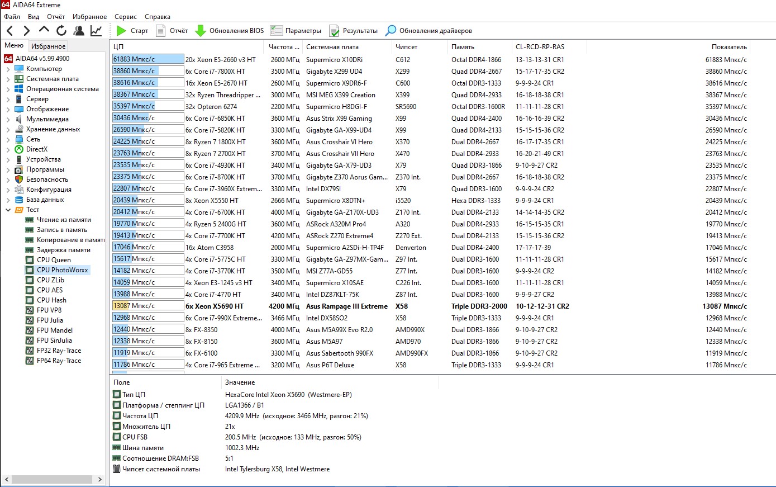The width and height of the screenshot is (776, 487).
Task: Select the 6x Xeon X5690 HT result row
Action: coord(430,306)
